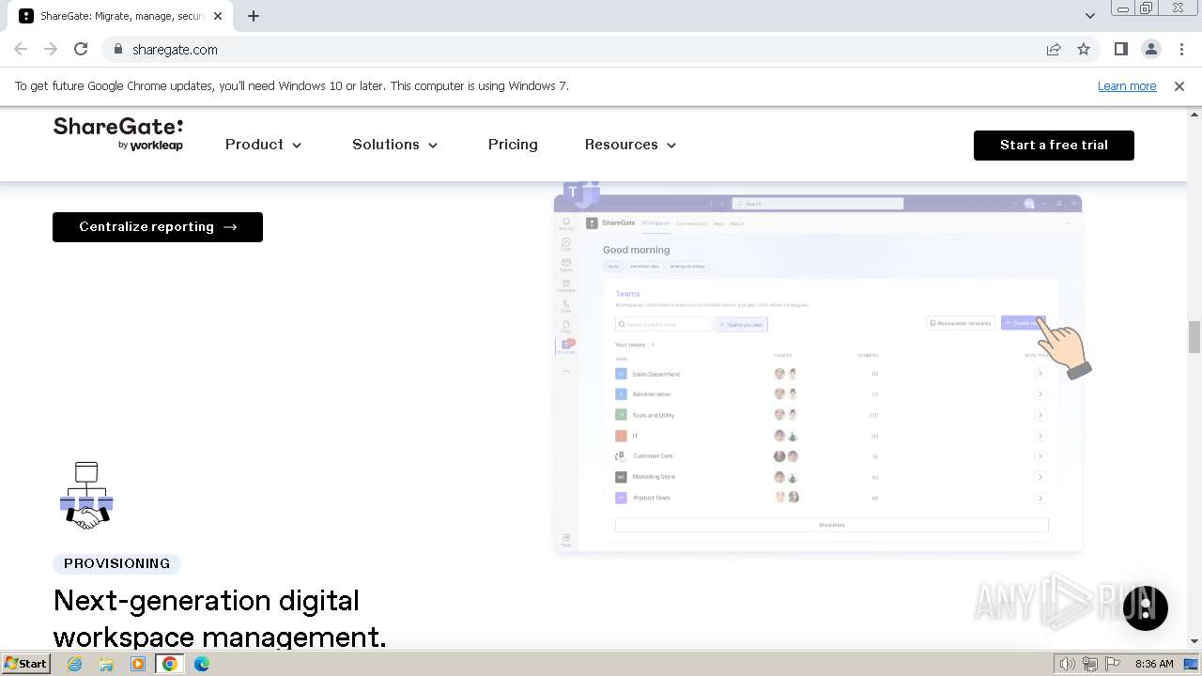Open File Explorer from the taskbar

[x=106, y=664]
